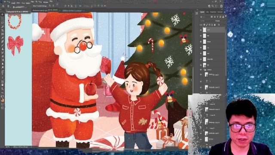
Task: Filter layers by shape layer icon
Action: [x=220, y=17]
